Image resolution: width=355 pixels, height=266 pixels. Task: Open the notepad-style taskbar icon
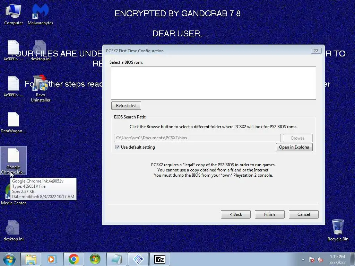point(116,259)
